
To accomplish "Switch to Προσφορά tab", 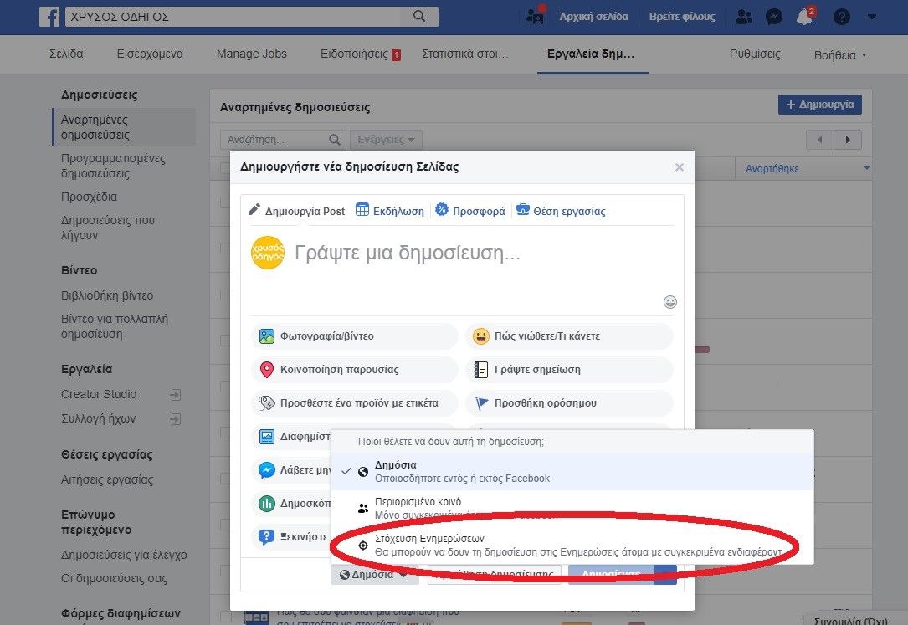I will 470,211.
